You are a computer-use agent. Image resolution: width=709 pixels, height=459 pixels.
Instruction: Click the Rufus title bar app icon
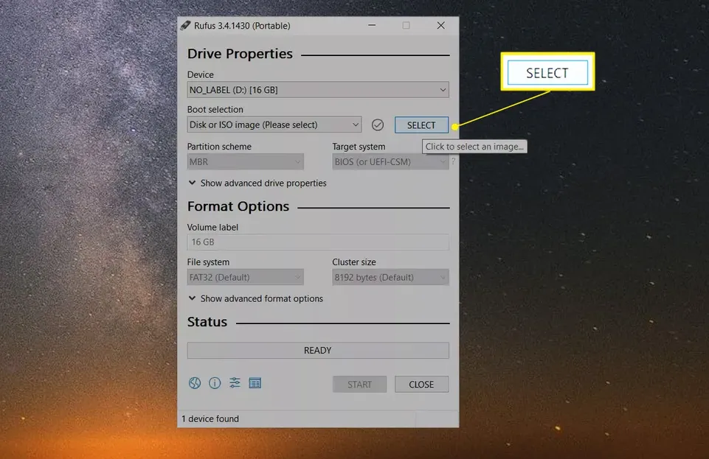pyautogui.click(x=185, y=25)
